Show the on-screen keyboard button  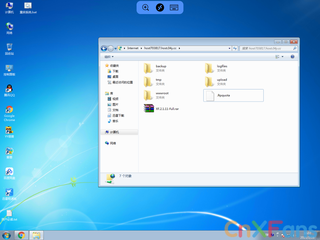[174, 7]
